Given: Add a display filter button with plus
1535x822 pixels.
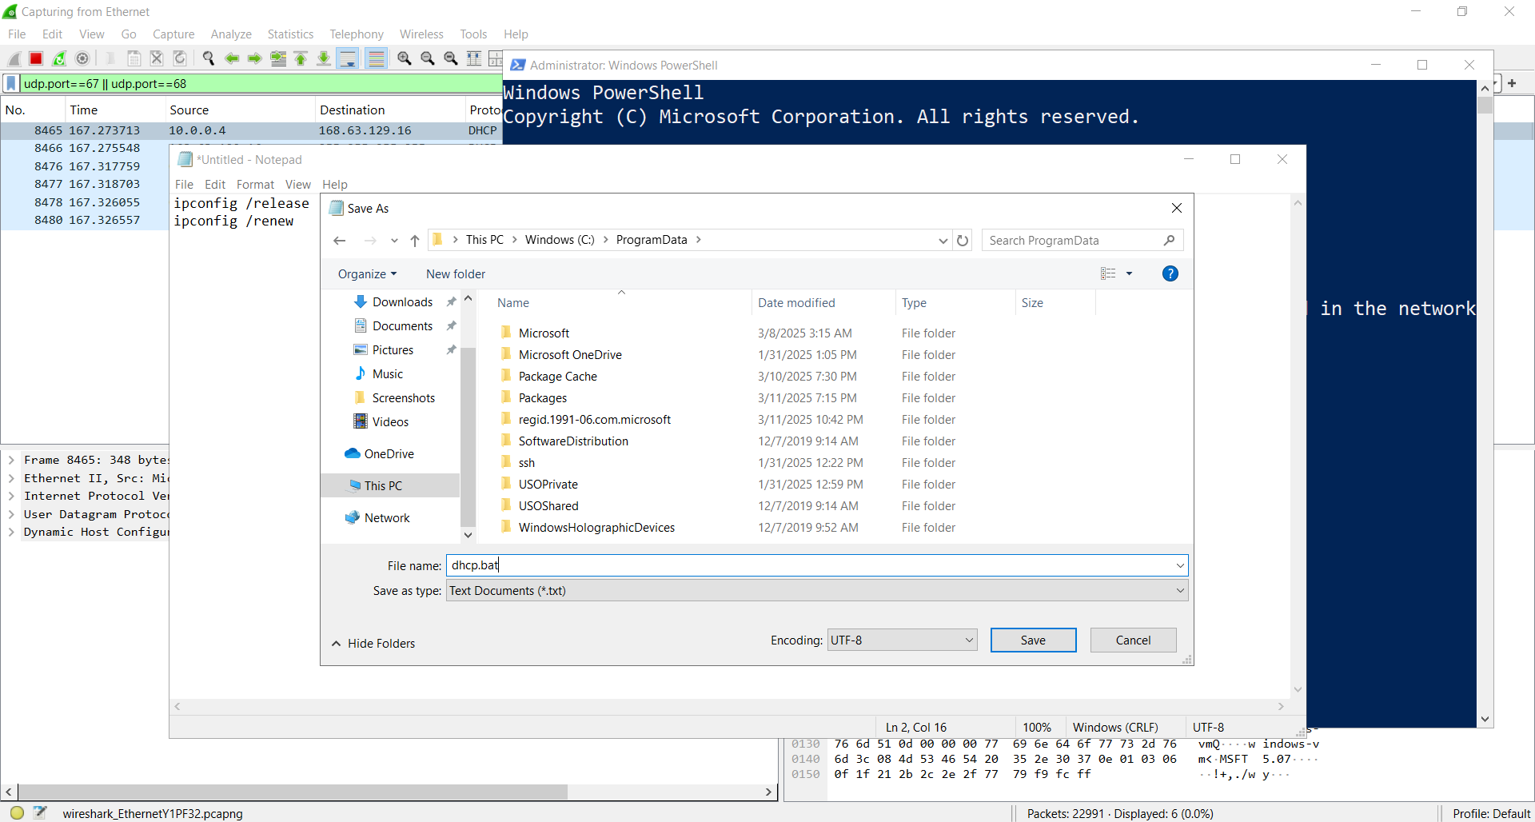Looking at the screenshot, I should pyautogui.click(x=1512, y=83).
